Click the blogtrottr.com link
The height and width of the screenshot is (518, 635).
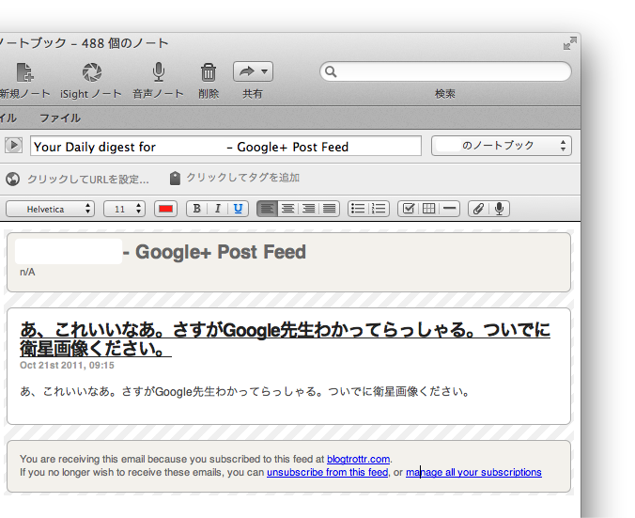[359, 459]
